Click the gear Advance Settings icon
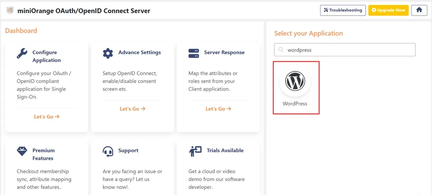This screenshot has height=196, width=432. [108, 53]
